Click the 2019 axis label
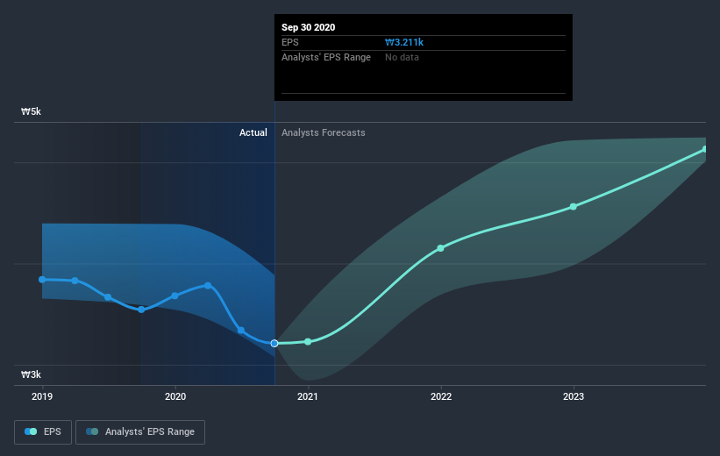The image size is (720, 456). coord(42,396)
